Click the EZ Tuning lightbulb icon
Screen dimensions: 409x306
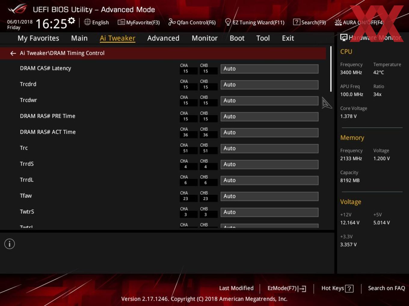coord(228,22)
